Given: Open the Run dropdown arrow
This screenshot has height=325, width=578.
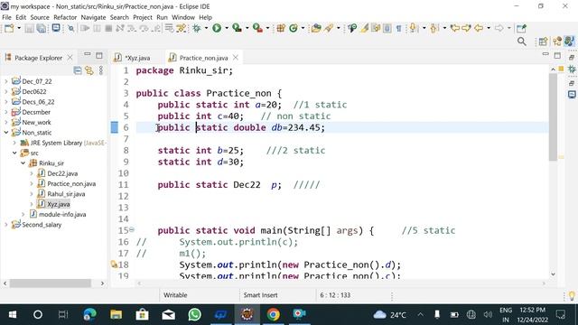Looking at the screenshot, I should point(227,28).
